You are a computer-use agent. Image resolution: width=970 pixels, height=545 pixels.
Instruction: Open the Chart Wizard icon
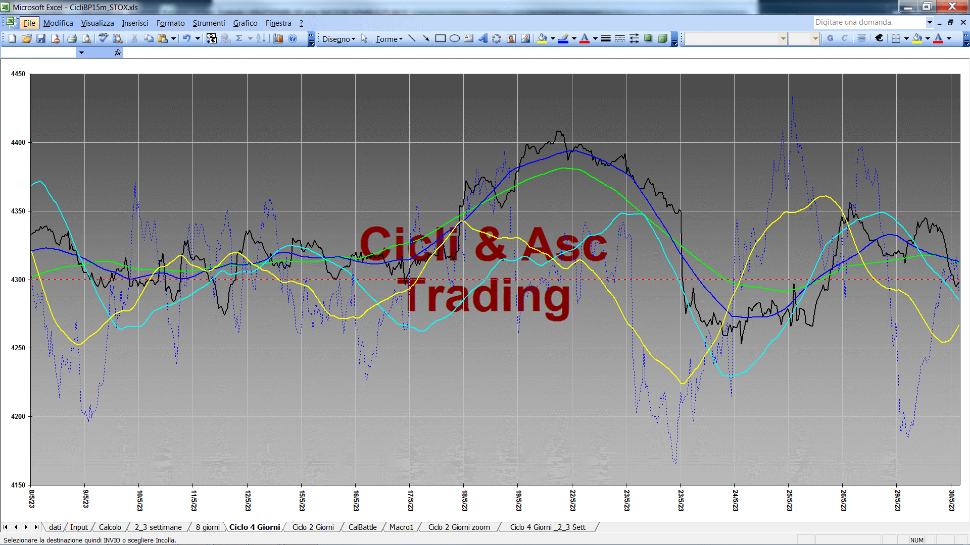point(278,38)
